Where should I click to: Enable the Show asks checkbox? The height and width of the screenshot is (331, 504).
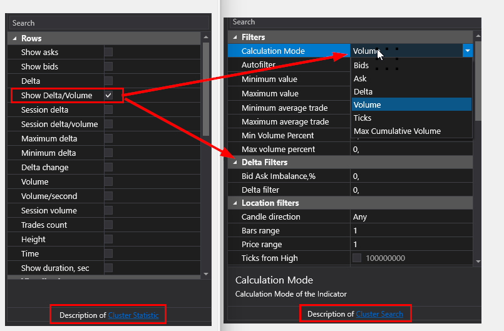(x=108, y=52)
